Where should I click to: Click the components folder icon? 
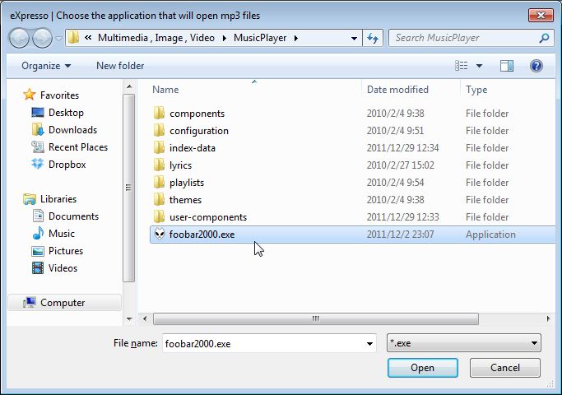[159, 113]
